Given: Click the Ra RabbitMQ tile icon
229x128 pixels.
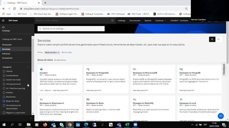Looking at the screenshot, I should click(135, 100).
